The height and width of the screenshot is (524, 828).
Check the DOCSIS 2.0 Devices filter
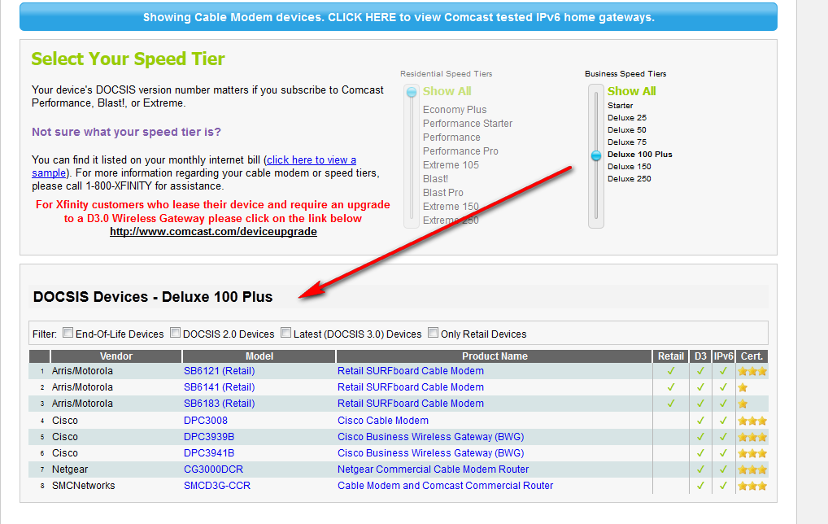[175, 333]
